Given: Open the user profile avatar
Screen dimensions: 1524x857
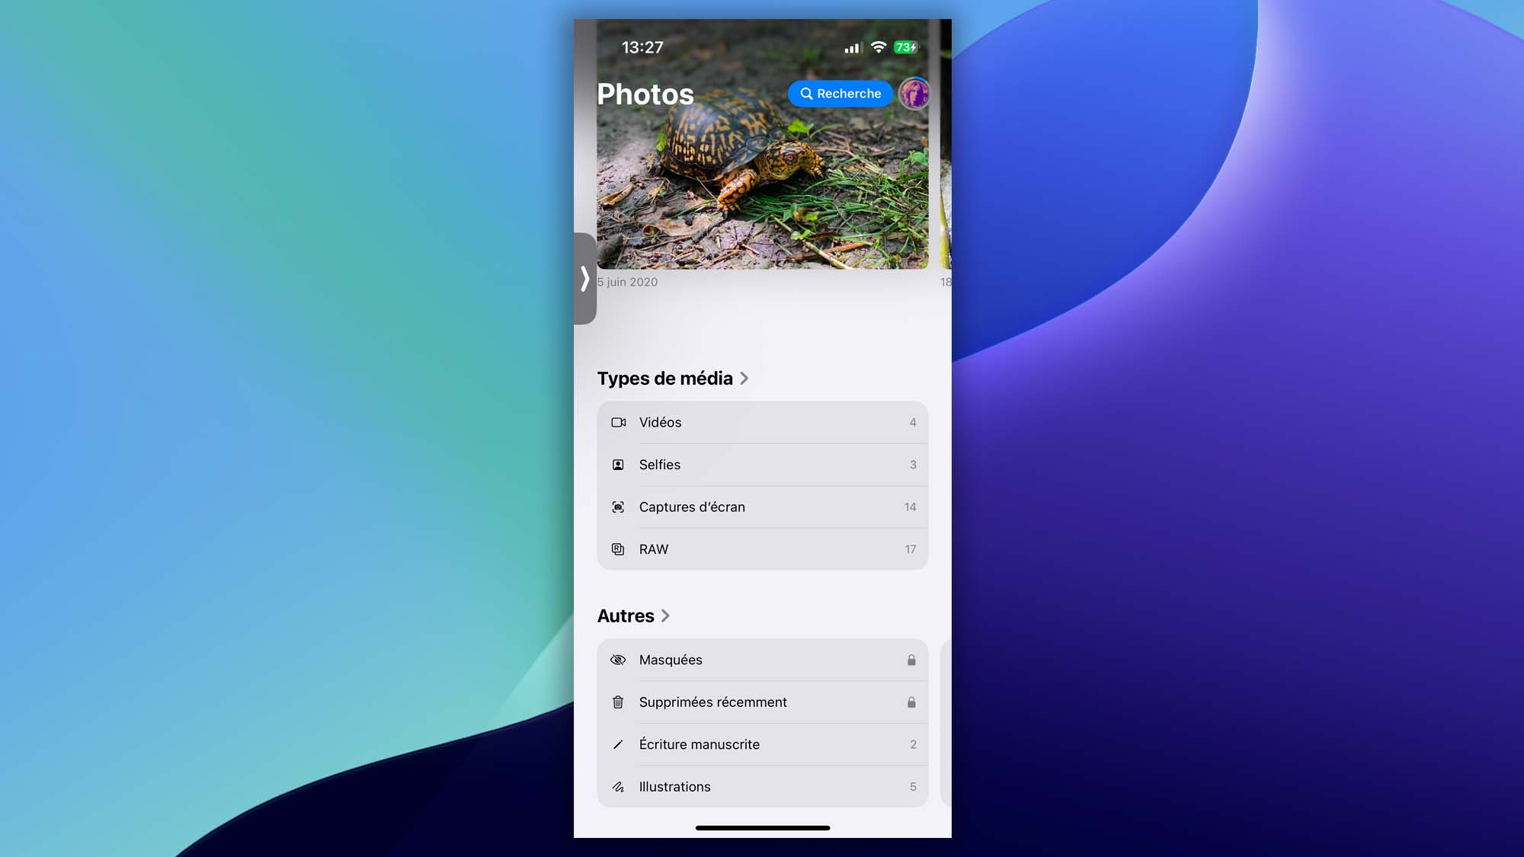Looking at the screenshot, I should tap(914, 93).
